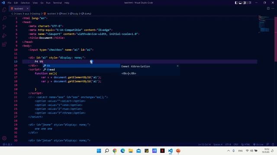Click the VS Code logo in title bar
This screenshot has width=277, height=155.
click(x=3, y=3)
